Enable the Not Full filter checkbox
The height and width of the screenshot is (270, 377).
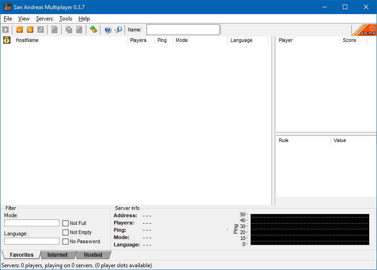click(65, 223)
